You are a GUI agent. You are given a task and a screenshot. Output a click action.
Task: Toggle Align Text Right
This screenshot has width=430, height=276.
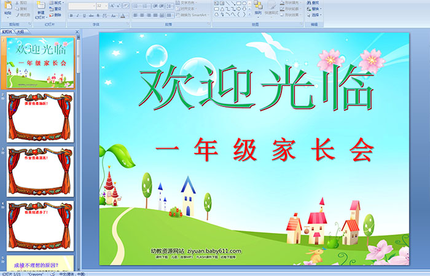click(149, 15)
